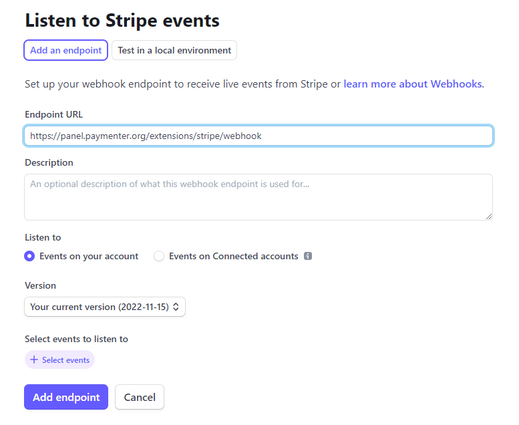Click the version dropdown up-down arrows
The height and width of the screenshot is (425, 519).
point(176,307)
